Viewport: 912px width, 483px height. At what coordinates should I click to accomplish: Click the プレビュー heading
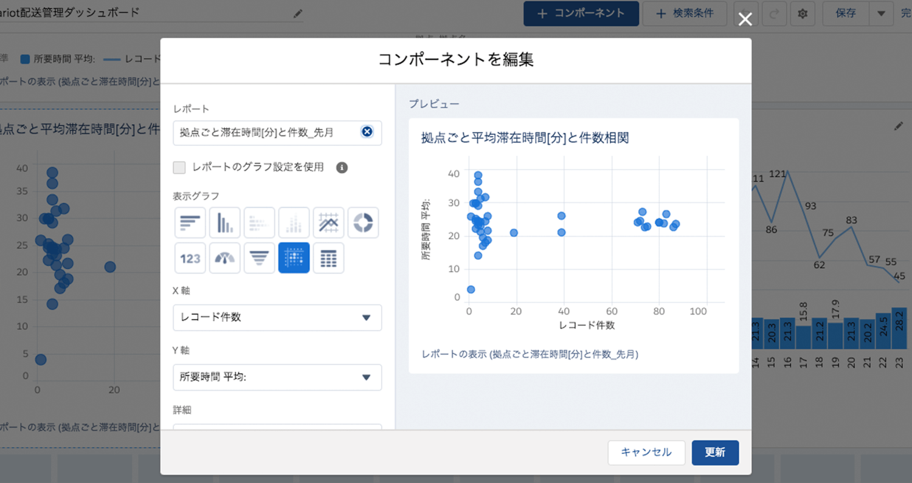tap(434, 104)
